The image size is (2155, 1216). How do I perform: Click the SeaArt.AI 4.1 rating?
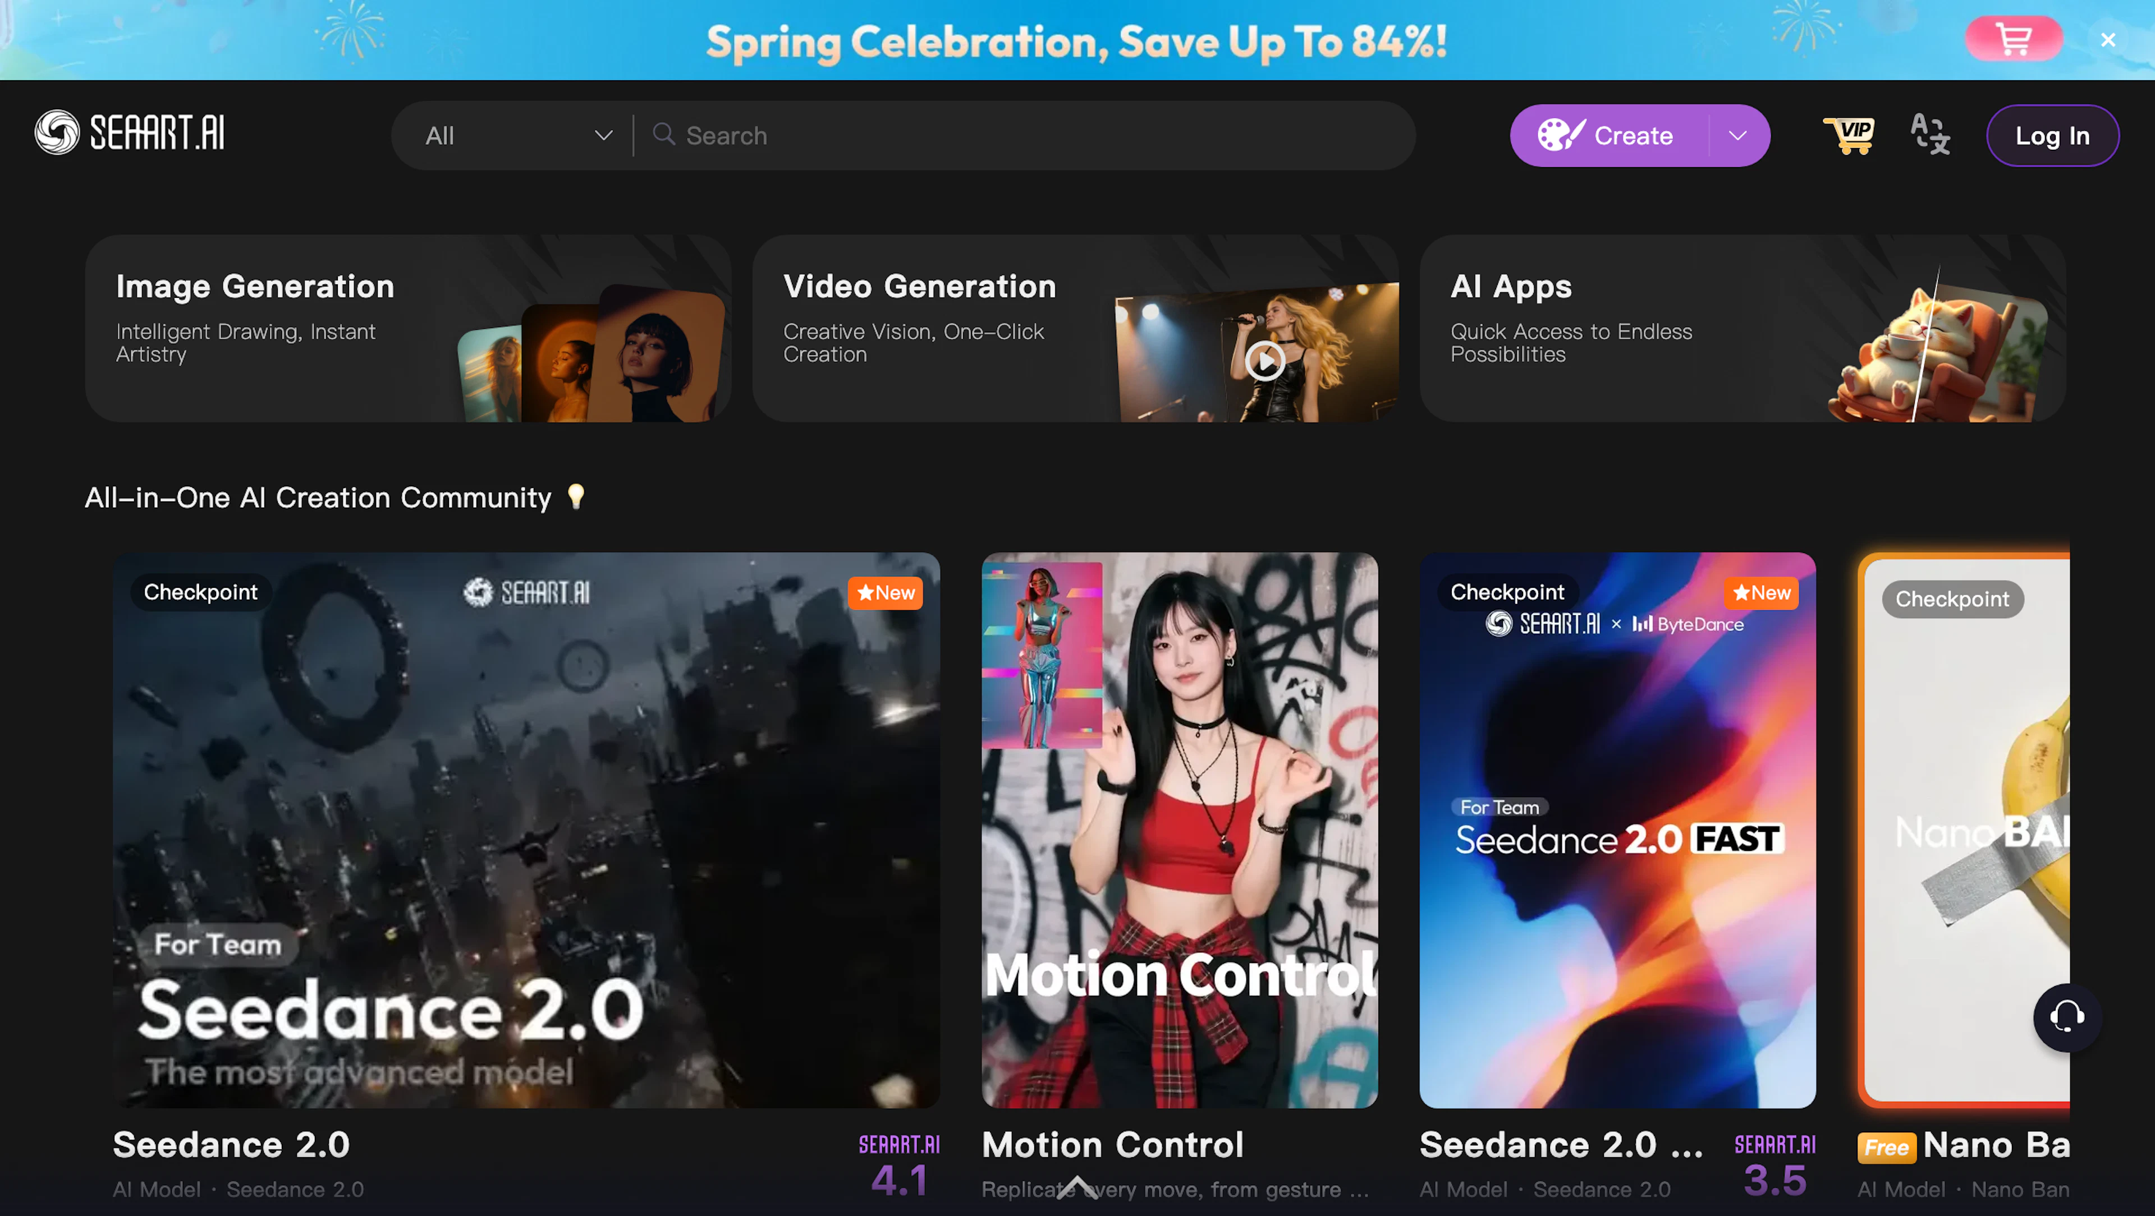899,1165
